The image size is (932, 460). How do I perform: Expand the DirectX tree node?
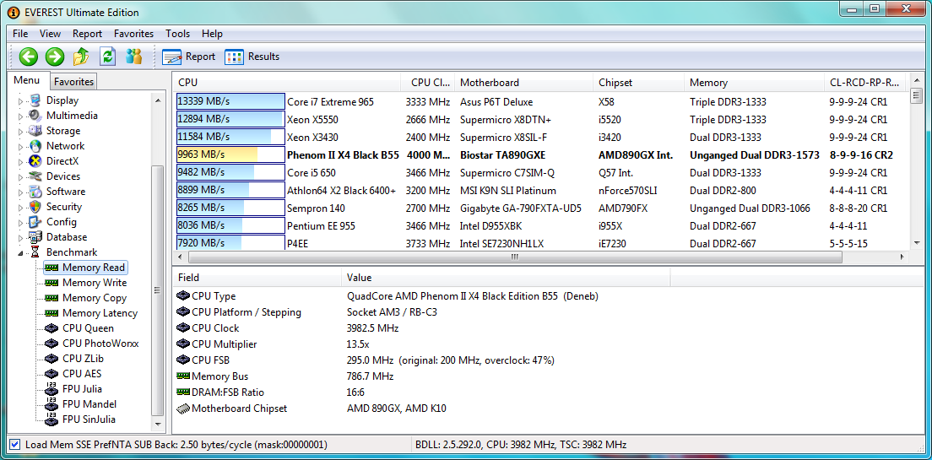(x=21, y=162)
